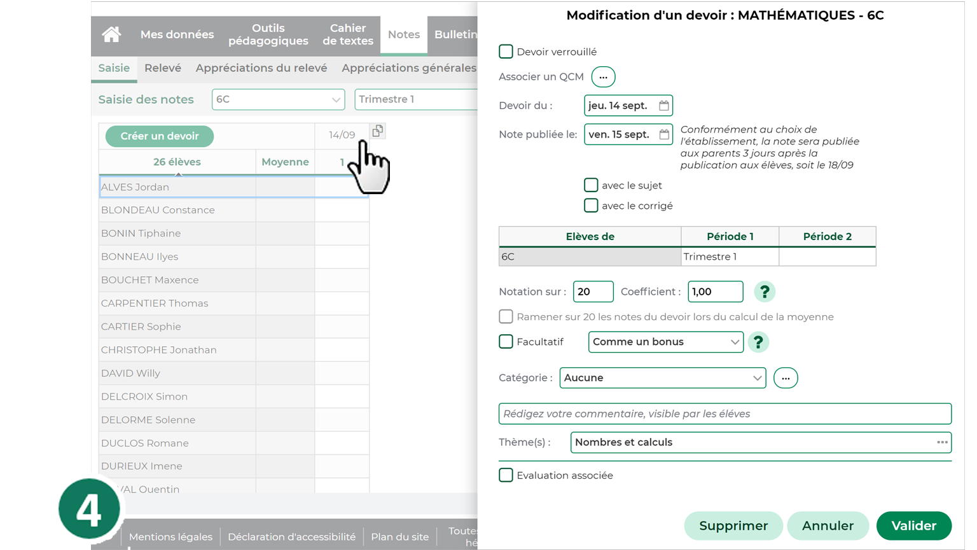Select student DURIEUX Imene
Image resolution: width=977 pixels, height=550 pixels.
point(177,466)
